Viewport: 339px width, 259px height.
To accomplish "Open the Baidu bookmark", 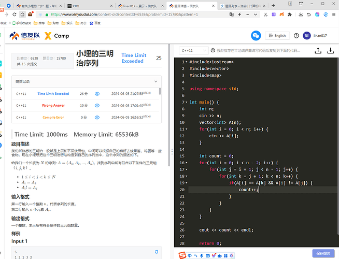I will coord(95,23).
